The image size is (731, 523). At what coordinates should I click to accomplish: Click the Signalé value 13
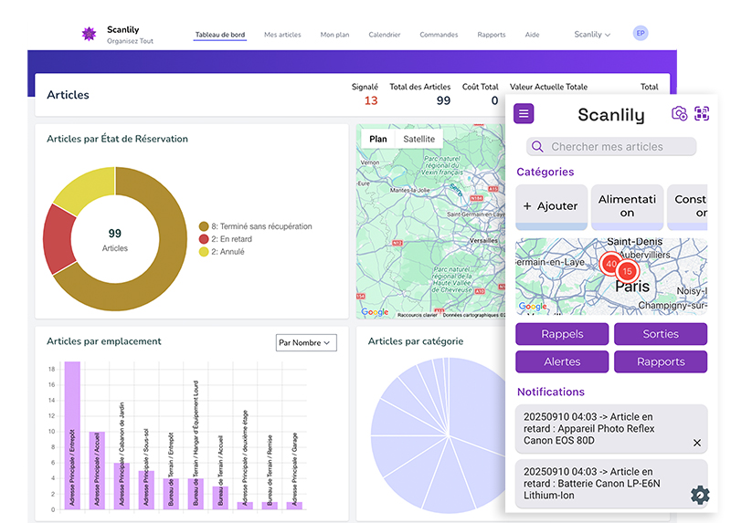pyautogui.click(x=371, y=100)
